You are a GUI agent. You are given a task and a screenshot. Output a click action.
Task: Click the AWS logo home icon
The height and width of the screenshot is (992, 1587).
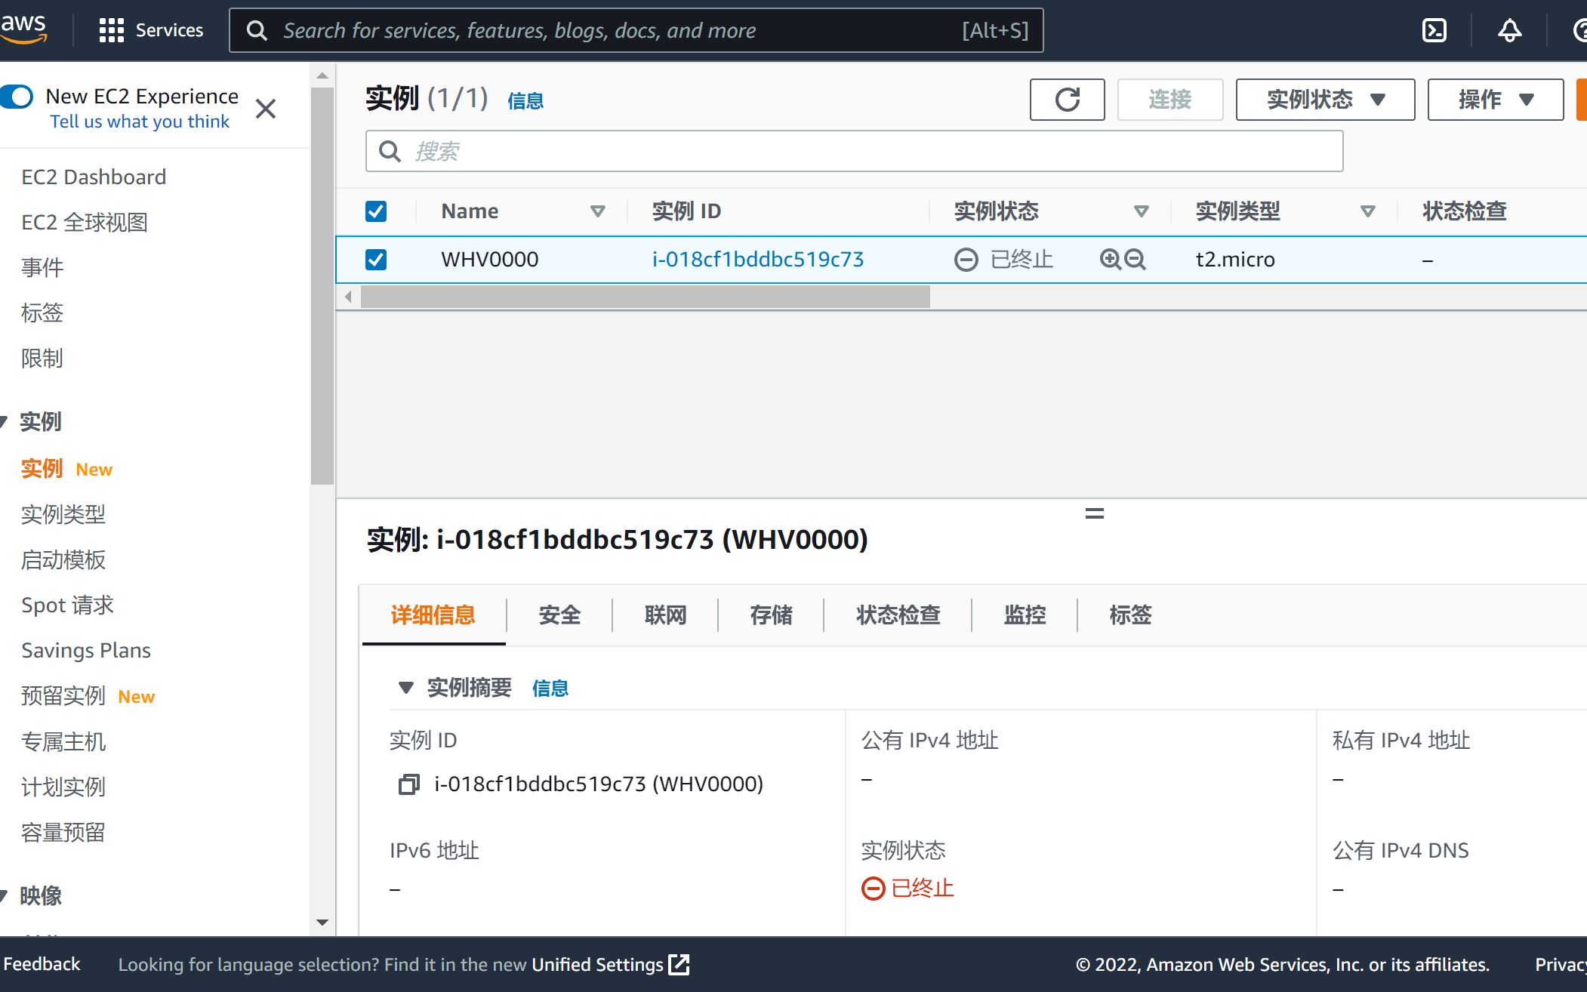(x=23, y=29)
